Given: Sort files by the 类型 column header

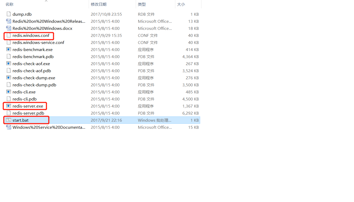Looking at the screenshot, I should [x=142, y=4].
